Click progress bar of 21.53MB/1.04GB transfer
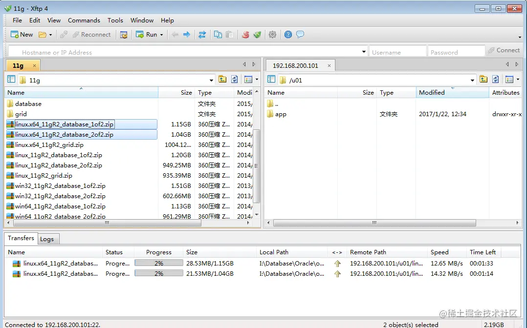Screen dimensions: 527x328 pos(159,274)
